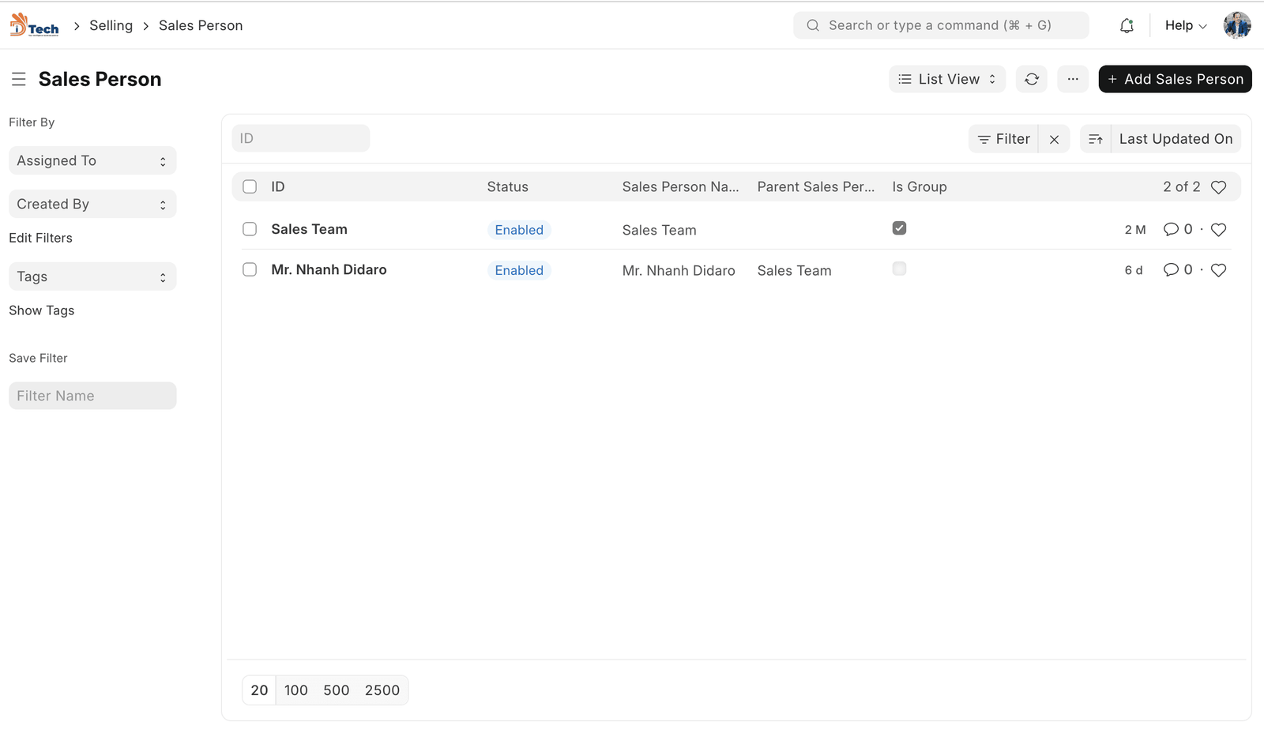The width and height of the screenshot is (1264, 748).
Task: Like the Sales Team row heart icon
Action: pyautogui.click(x=1218, y=230)
